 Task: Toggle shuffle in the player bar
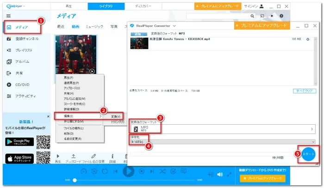coord(162,171)
